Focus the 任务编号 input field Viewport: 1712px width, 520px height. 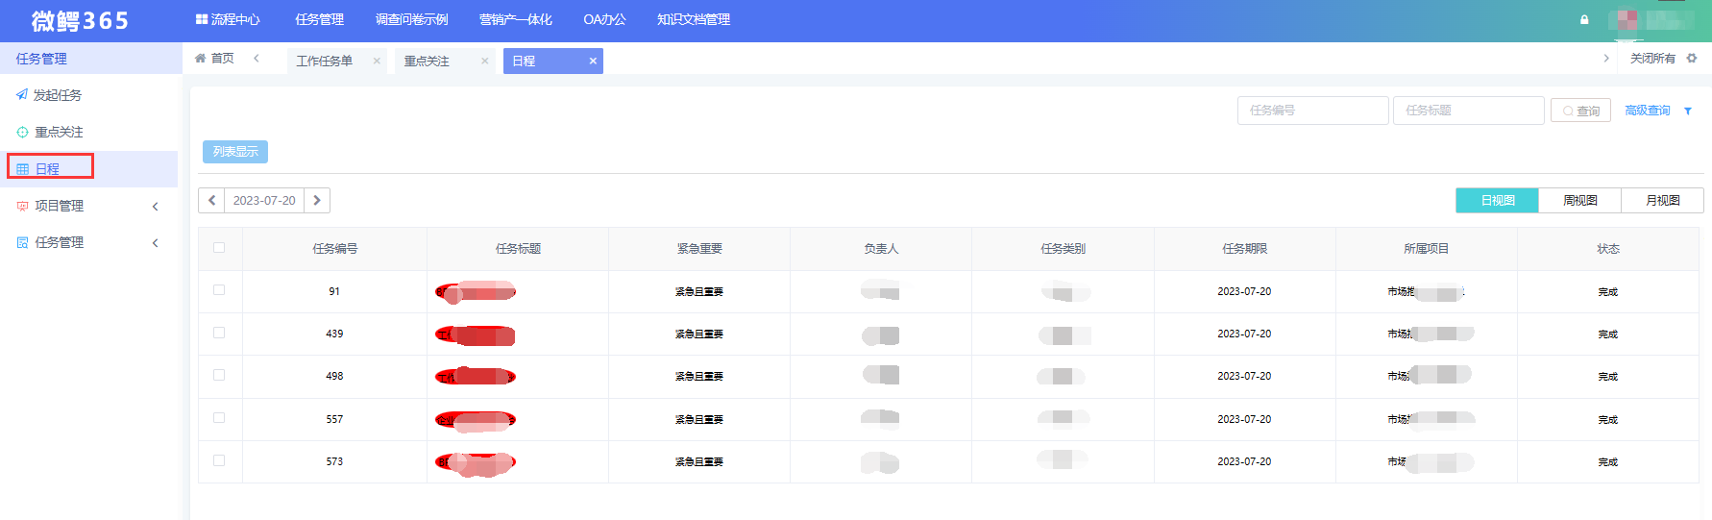pos(1312,111)
